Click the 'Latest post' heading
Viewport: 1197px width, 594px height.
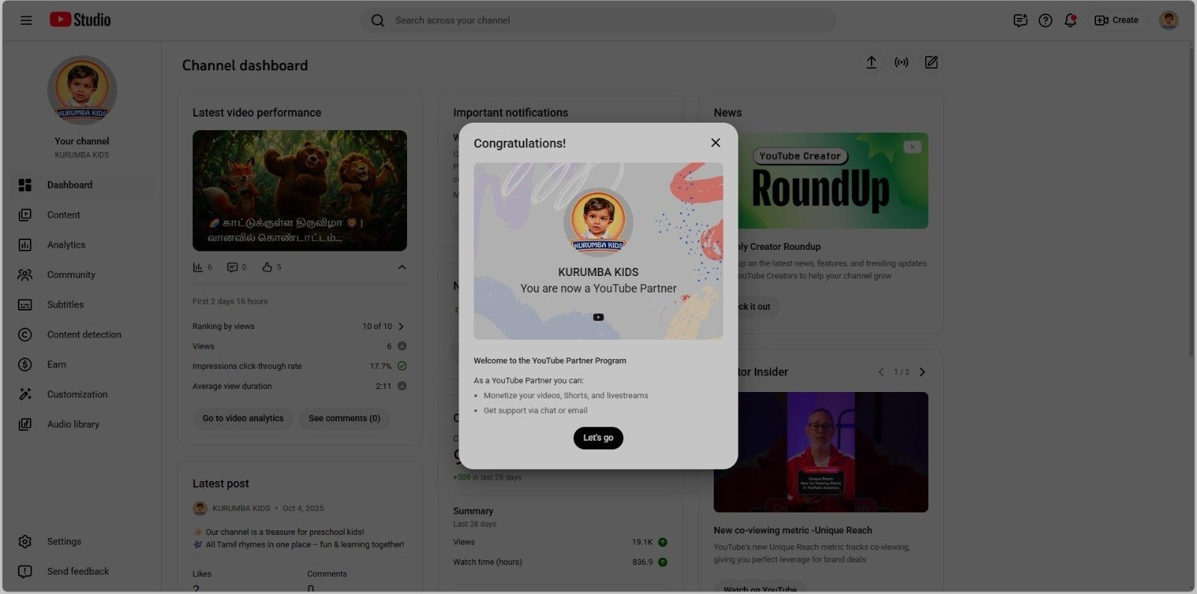tap(221, 484)
